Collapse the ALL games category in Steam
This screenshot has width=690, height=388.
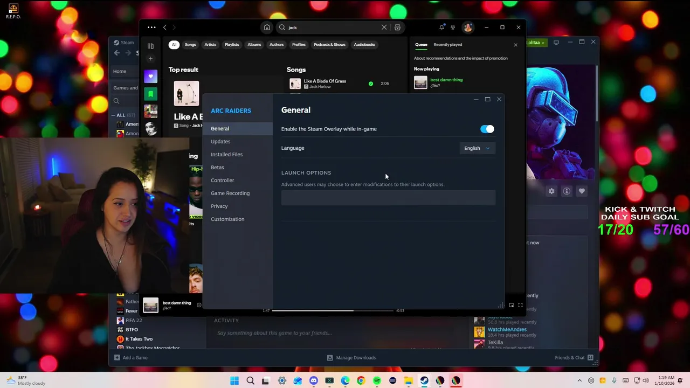pyautogui.click(x=114, y=115)
